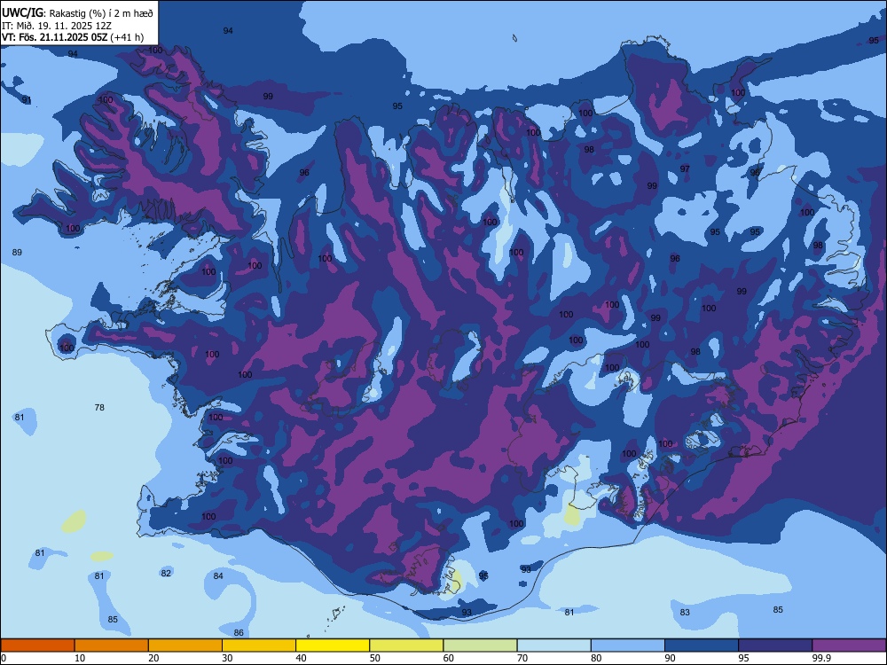Click the orange 10–20 legend swatch

coord(112,645)
